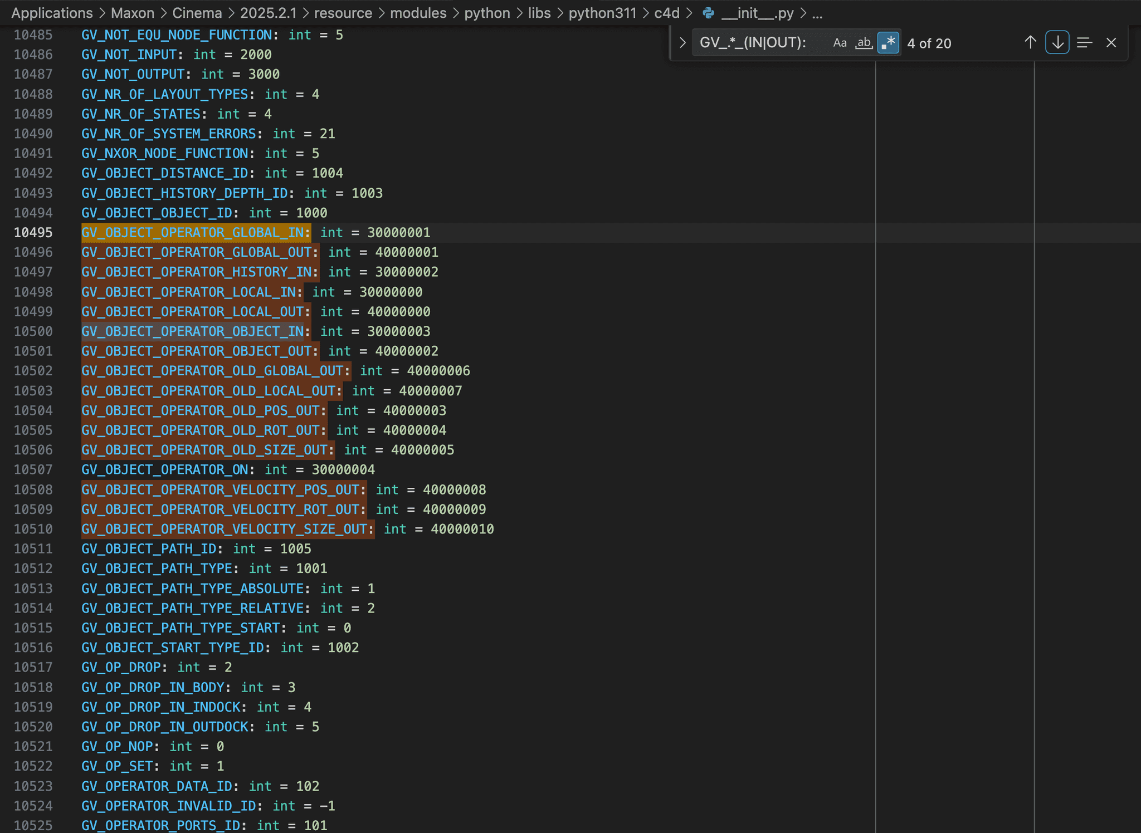Click GV_OBJECT_HISTORY_DEPTH_ID identifier
Screen dimensions: 1141x833
coord(184,193)
